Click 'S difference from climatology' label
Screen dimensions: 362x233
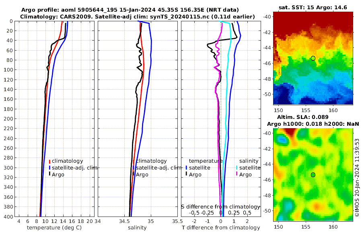[x=220, y=207]
